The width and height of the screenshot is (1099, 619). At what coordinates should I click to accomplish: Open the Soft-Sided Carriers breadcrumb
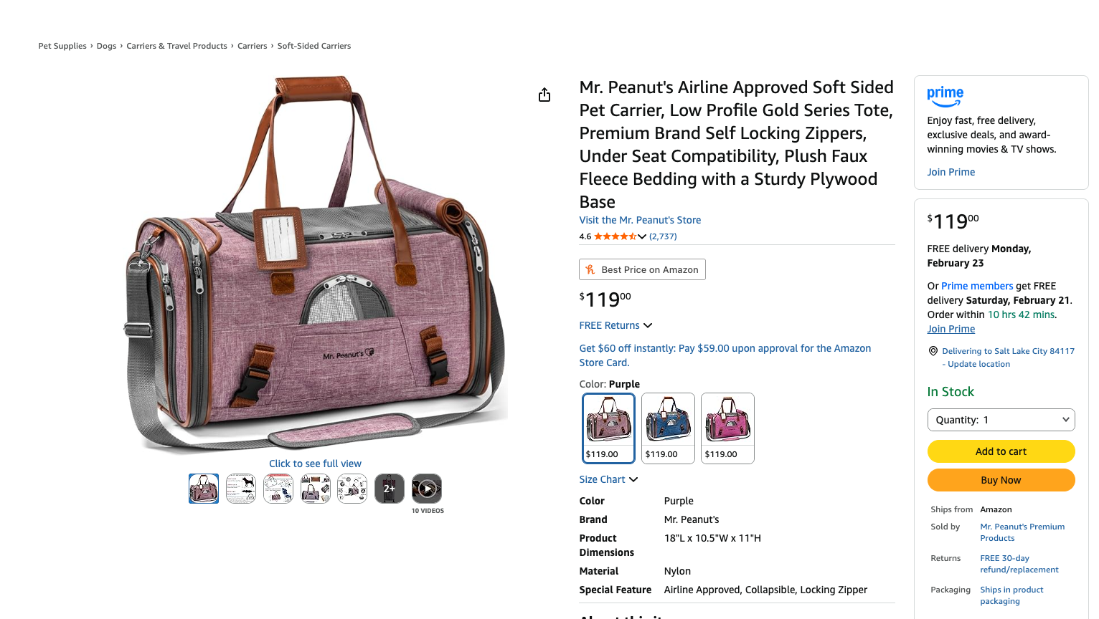click(314, 46)
